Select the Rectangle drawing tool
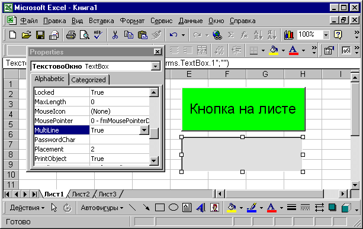 pos(160,208)
